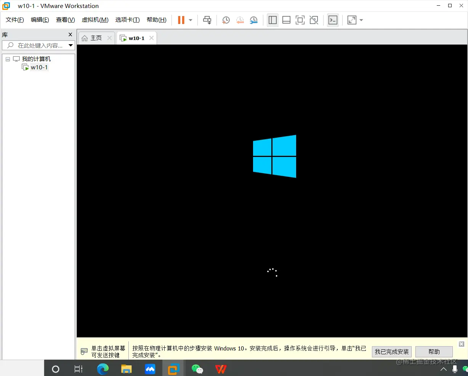
Task: Take a snapshot of the virtual machine
Action: pyautogui.click(x=226, y=20)
